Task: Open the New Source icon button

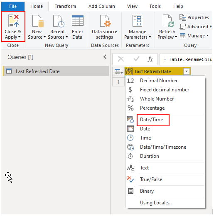Action: (38, 21)
